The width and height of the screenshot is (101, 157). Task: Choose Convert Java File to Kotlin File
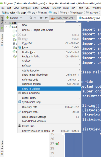pos(49,131)
